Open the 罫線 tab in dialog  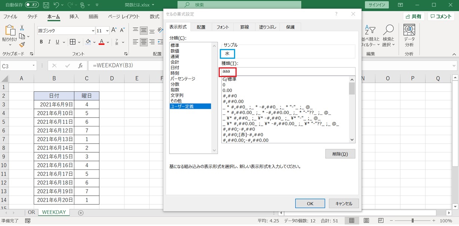(x=244, y=27)
